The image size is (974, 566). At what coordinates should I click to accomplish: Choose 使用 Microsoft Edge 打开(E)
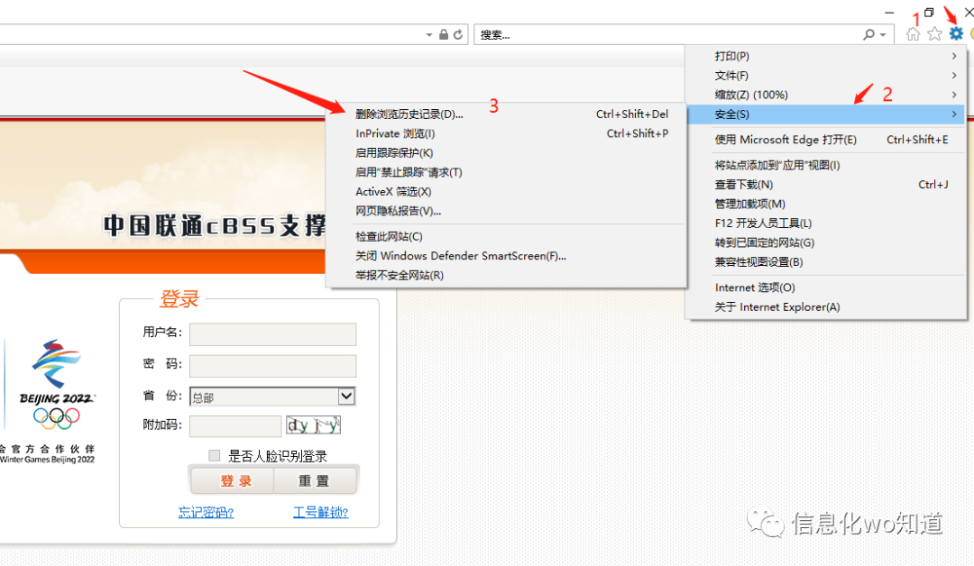[x=826, y=140]
